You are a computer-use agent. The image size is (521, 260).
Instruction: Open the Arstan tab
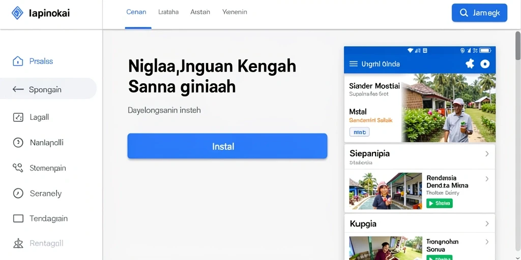(200, 12)
